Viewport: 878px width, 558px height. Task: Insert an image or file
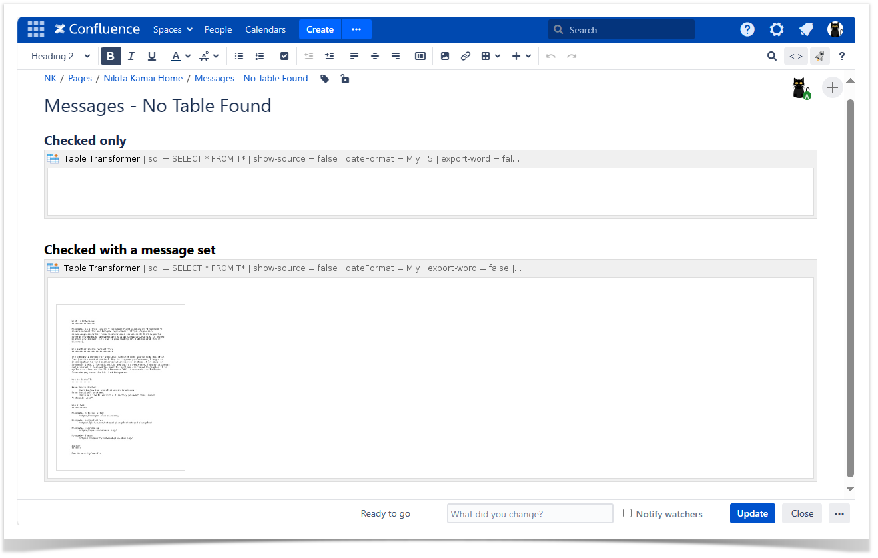445,56
